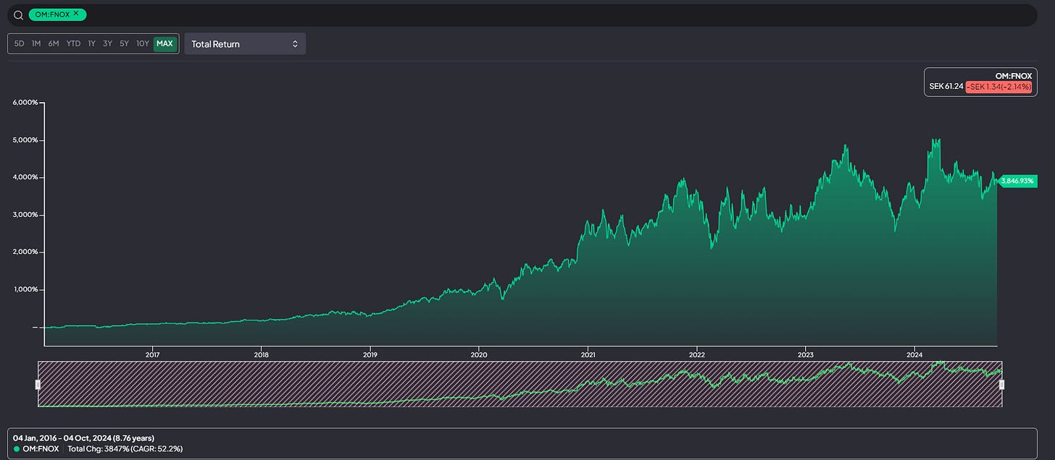The height and width of the screenshot is (460, 1055).
Task: Select the YTD time range
Action: pos(73,43)
